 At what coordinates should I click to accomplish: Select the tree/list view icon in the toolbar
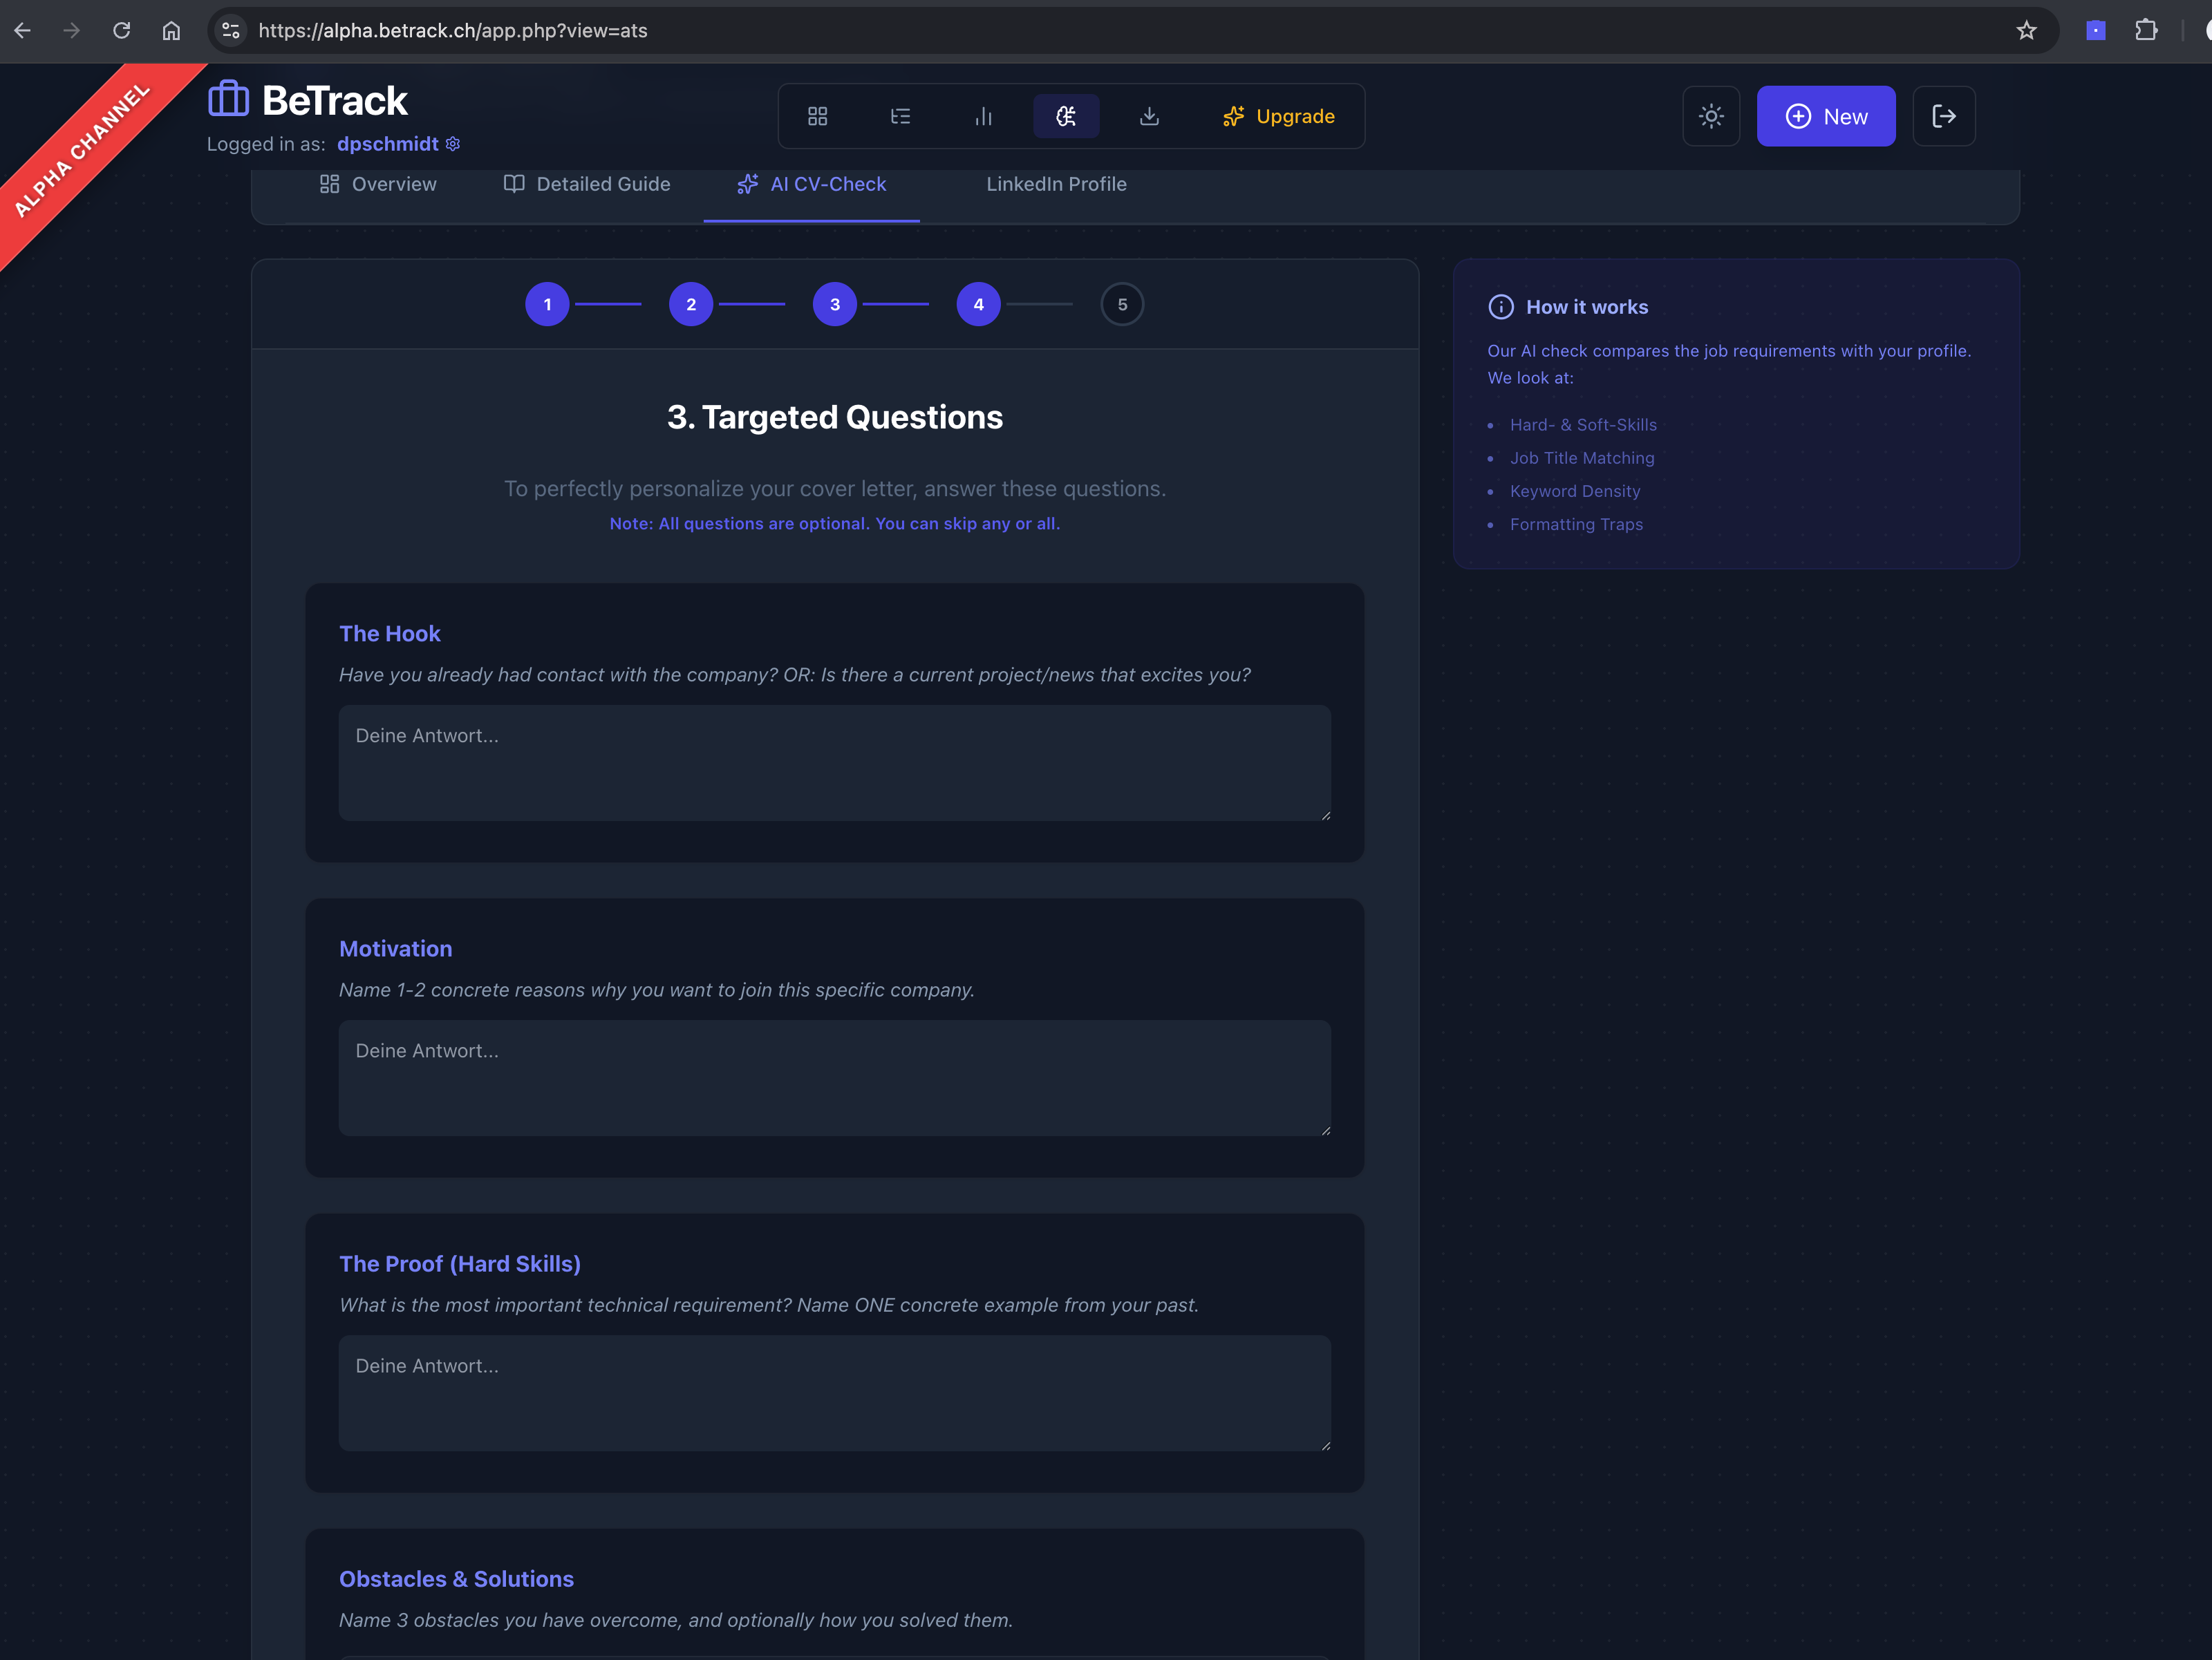(x=900, y=115)
